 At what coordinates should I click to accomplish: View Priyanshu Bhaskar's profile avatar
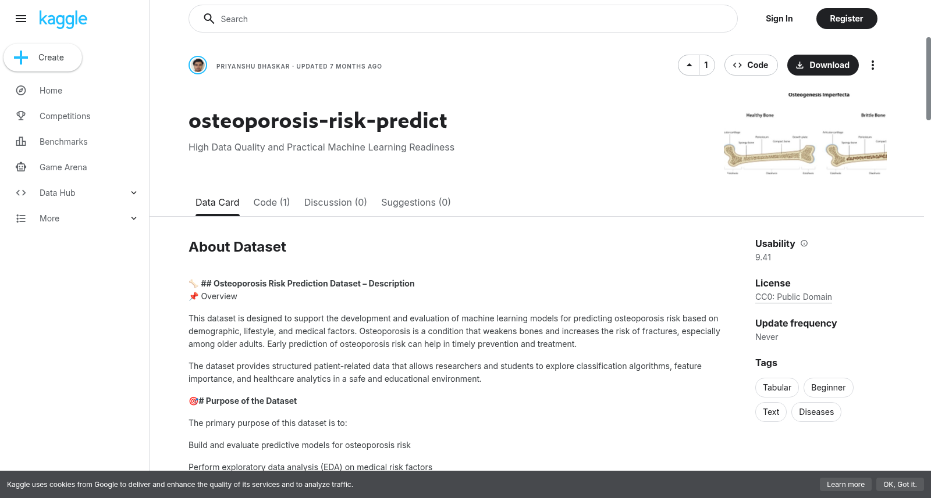pos(198,65)
